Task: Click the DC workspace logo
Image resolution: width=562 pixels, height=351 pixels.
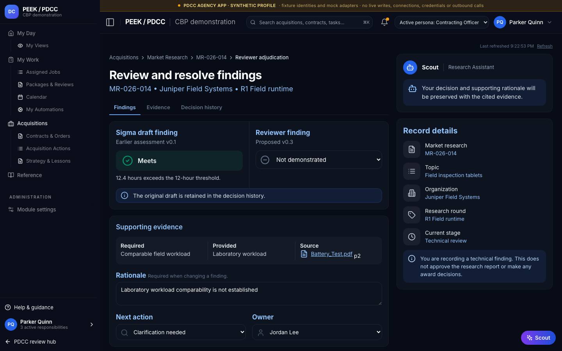Action: click(12, 12)
